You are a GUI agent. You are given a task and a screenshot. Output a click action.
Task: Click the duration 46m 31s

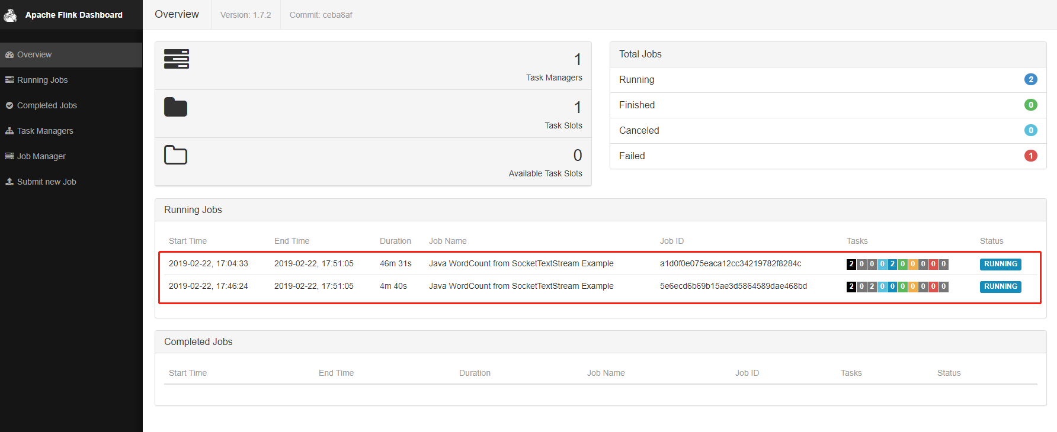coord(396,263)
